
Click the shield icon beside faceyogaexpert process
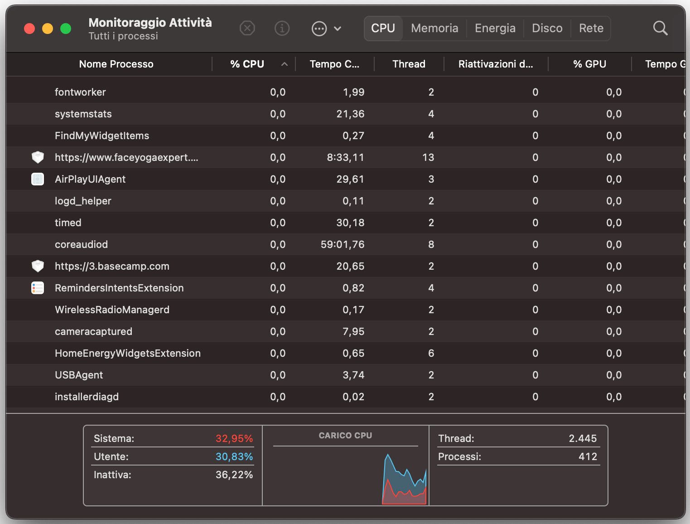tap(38, 157)
